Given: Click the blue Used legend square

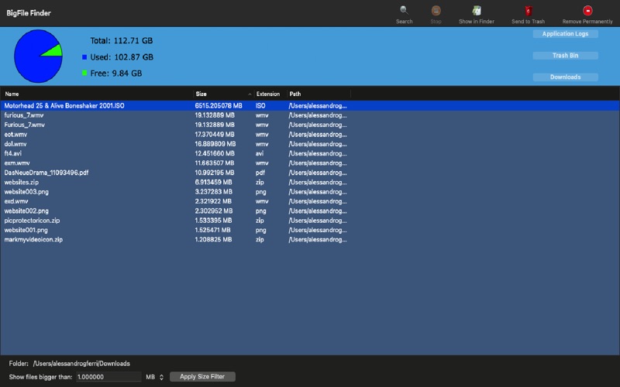Looking at the screenshot, I should 84,57.
